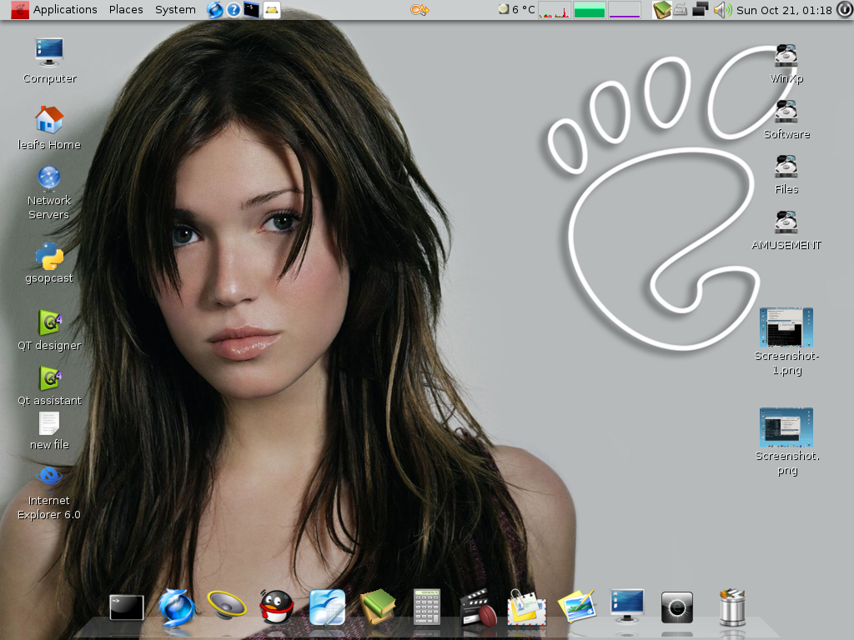The image size is (854, 640).
Task: Launch terminal from top panel launcher
Action: point(252,10)
